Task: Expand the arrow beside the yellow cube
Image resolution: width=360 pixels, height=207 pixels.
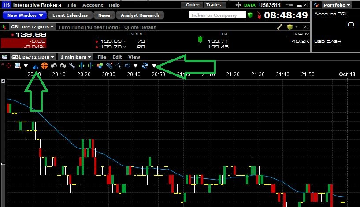Action: [297, 27]
